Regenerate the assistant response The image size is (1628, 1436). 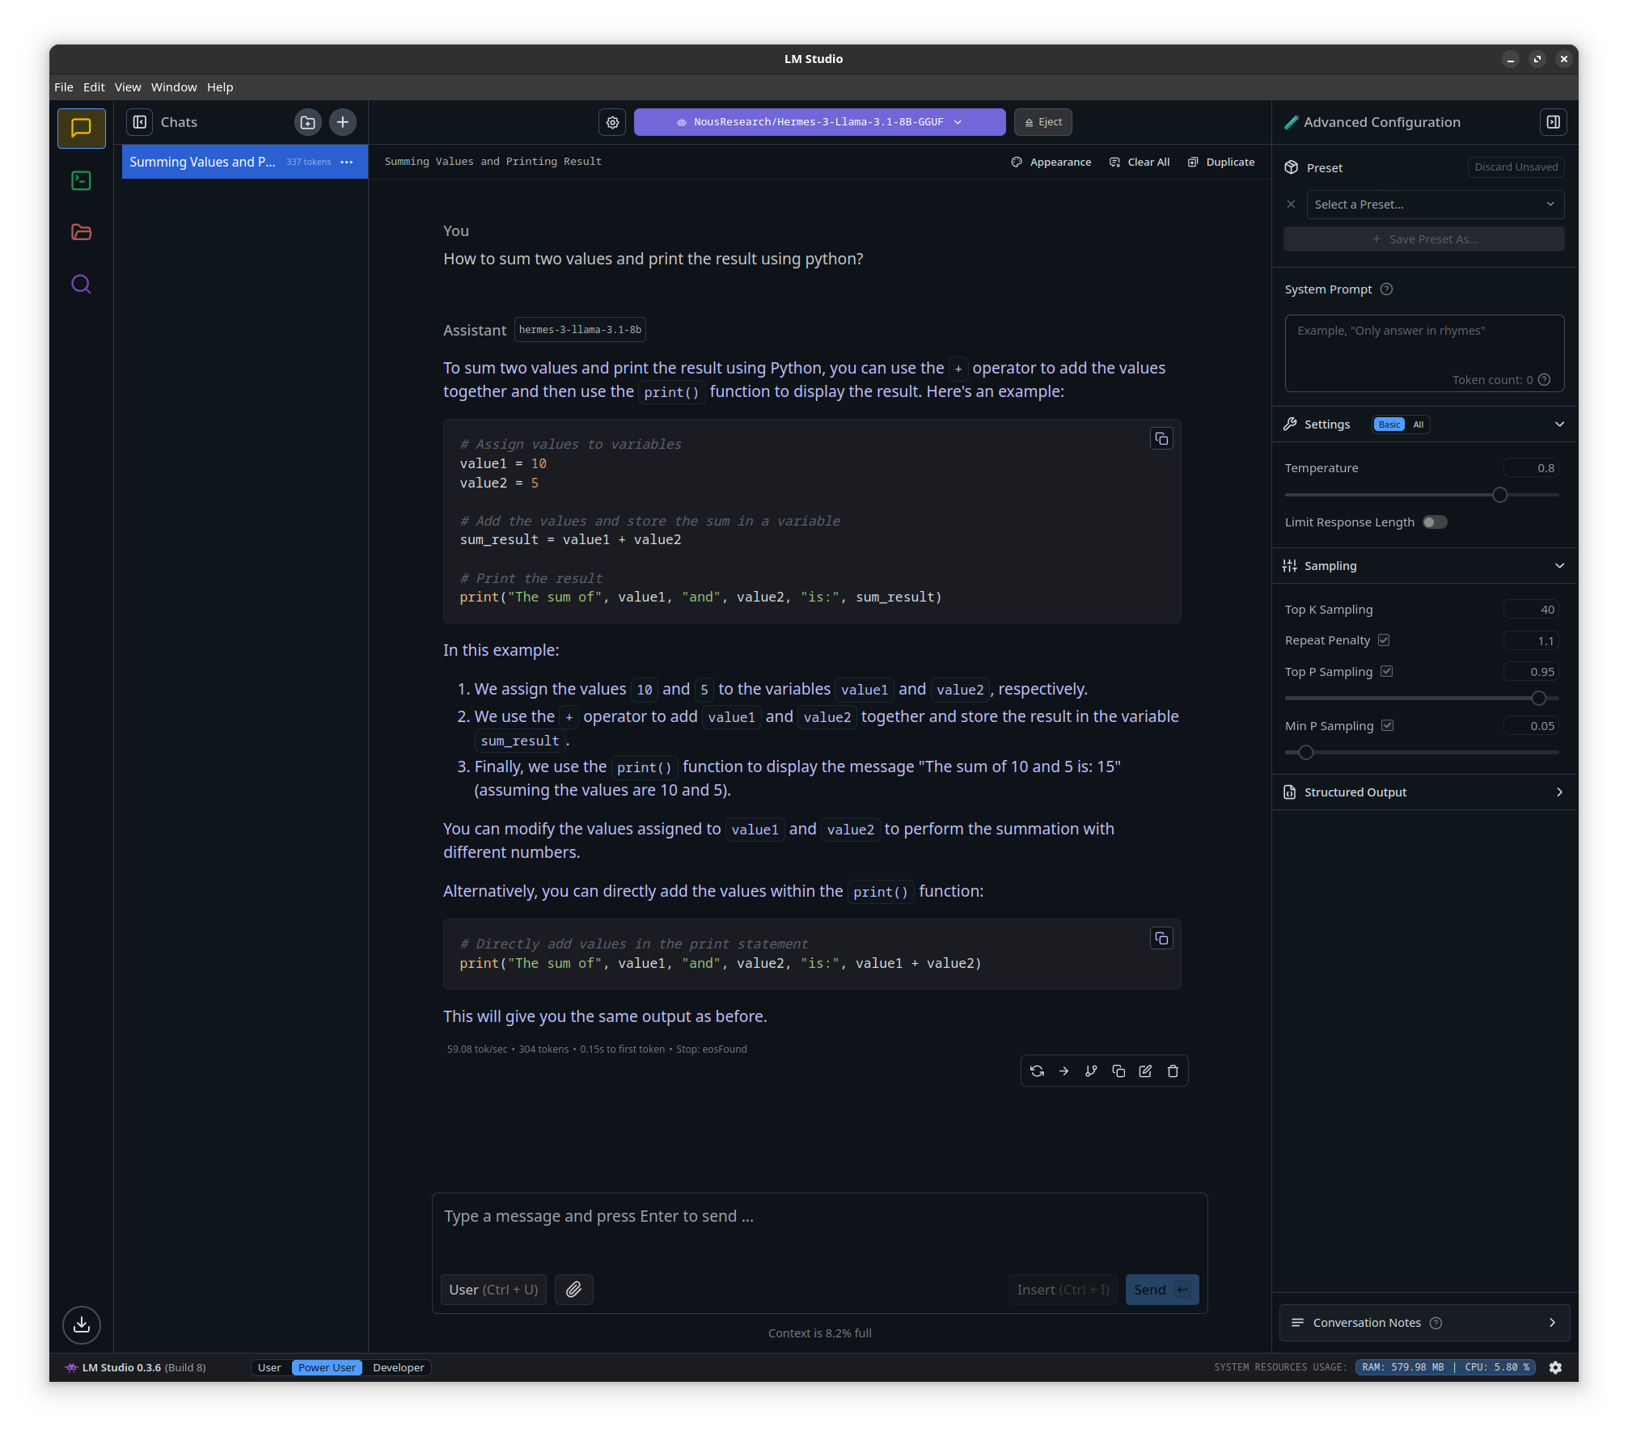(x=1037, y=1071)
